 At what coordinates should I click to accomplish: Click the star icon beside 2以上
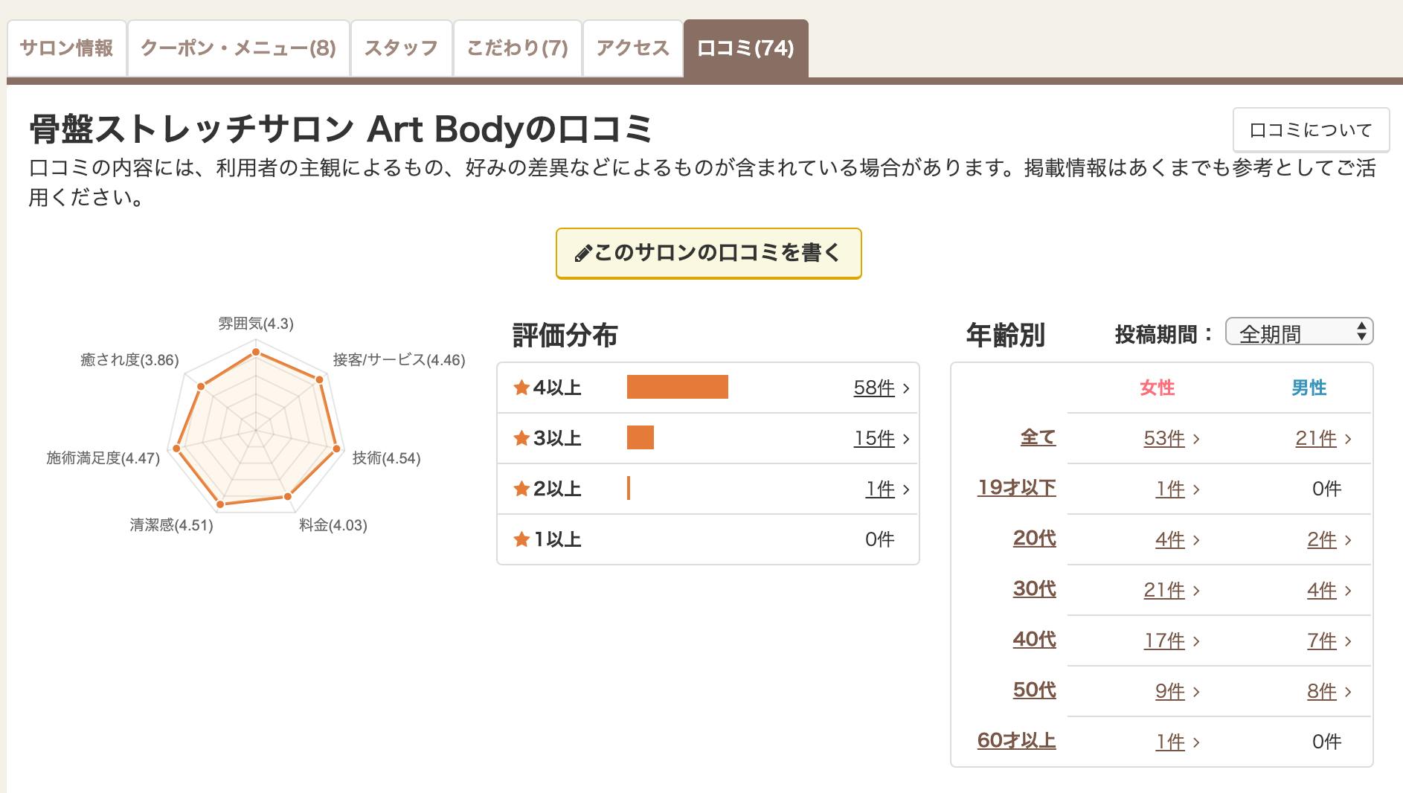pyautogui.click(x=521, y=489)
